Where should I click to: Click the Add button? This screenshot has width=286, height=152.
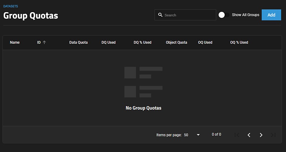(x=271, y=15)
